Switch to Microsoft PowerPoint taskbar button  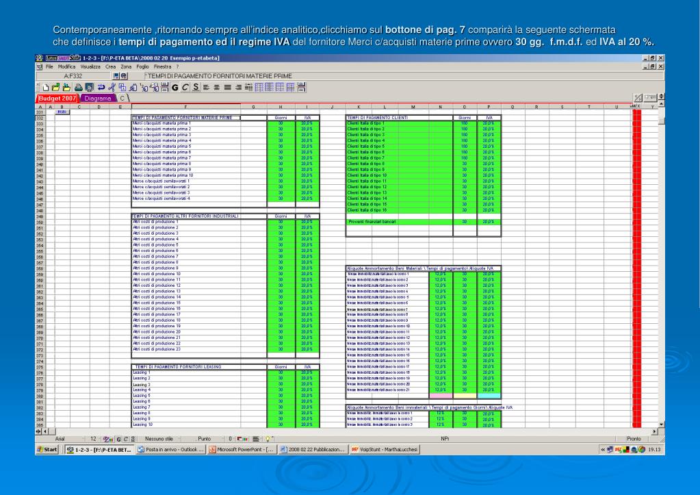(x=242, y=449)
